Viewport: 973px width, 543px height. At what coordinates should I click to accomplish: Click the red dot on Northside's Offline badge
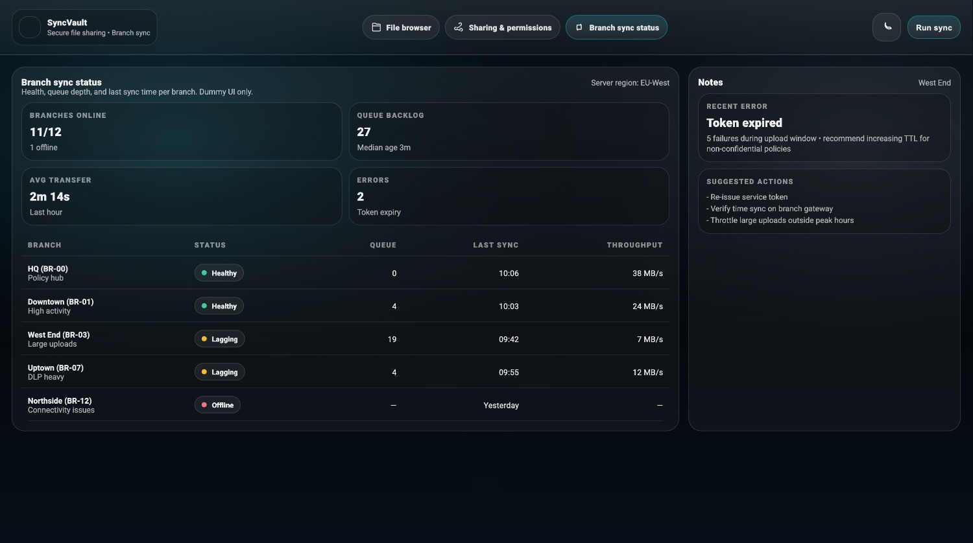(x=203, y=404)
